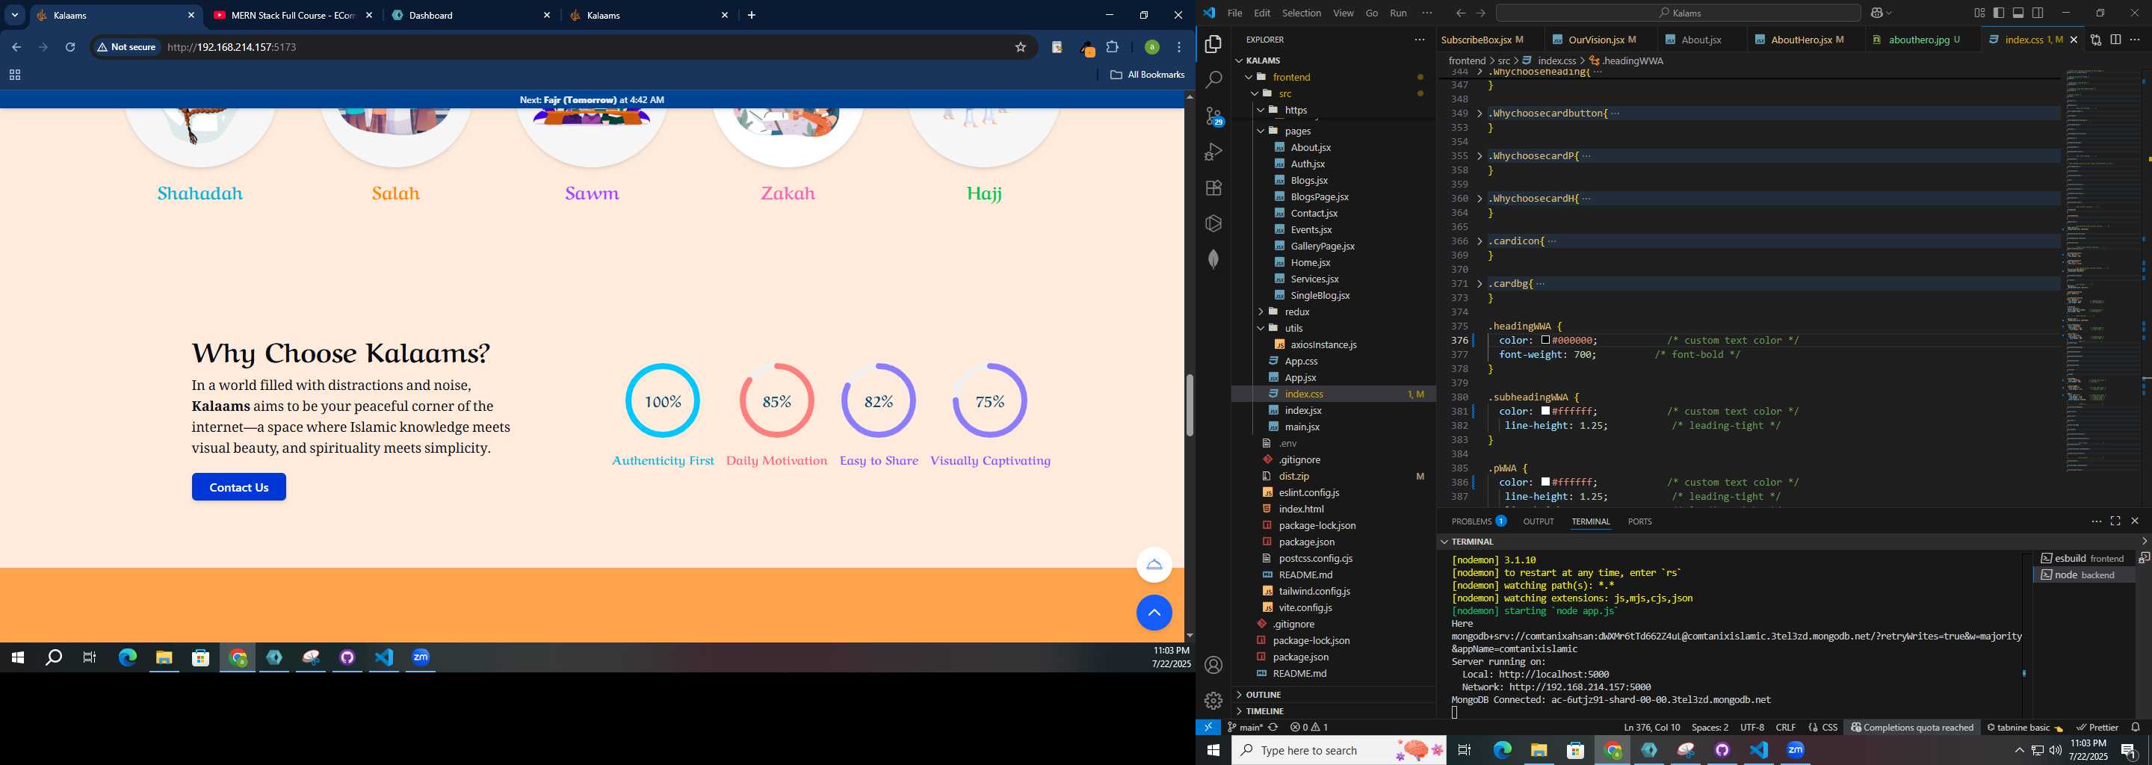Collapse the utils folder in Explorer

(1261, 328)
